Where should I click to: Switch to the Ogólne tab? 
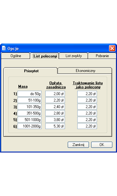point(16,56)
